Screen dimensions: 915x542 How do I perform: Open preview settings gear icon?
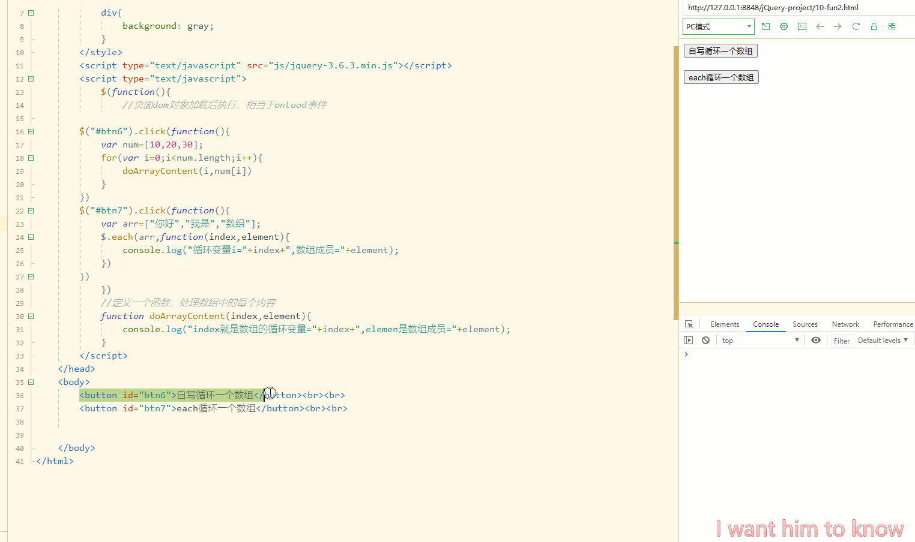(x=784, y=26)
